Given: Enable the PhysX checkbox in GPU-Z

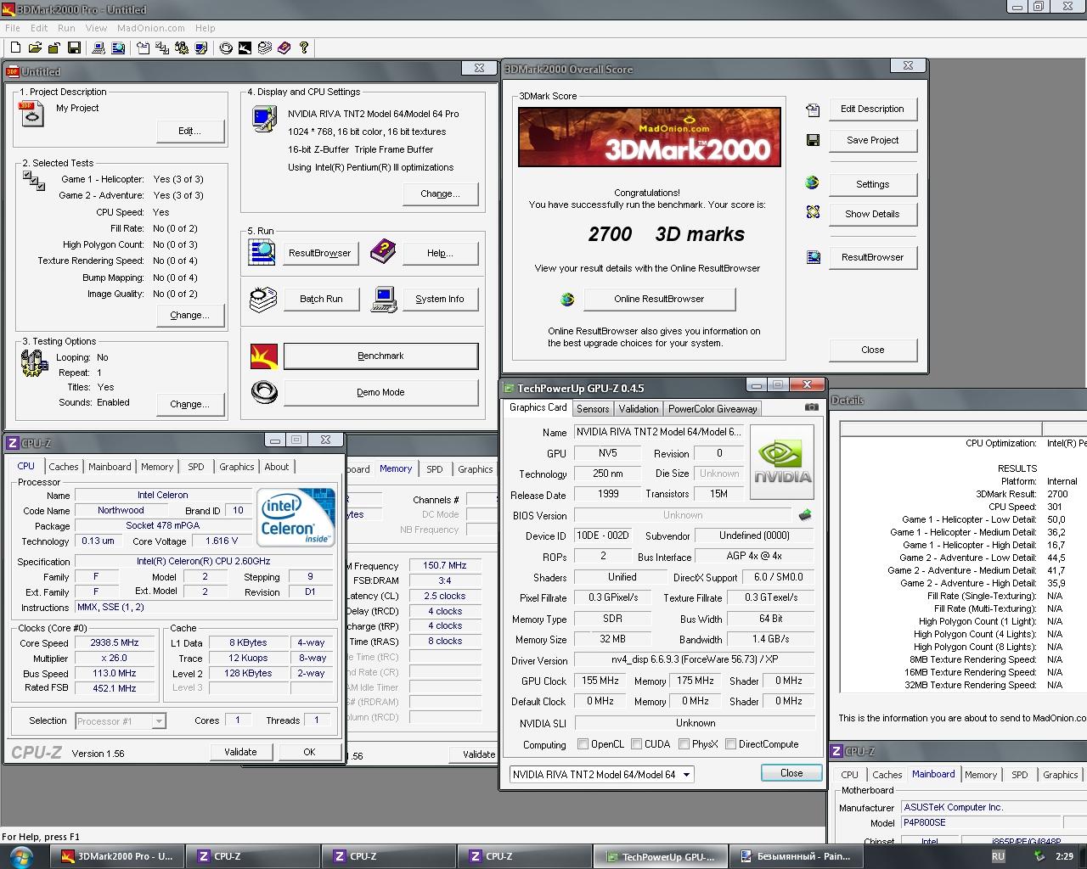Looking at the screenshot, I should pyautogui.click(x=684, y=744).
